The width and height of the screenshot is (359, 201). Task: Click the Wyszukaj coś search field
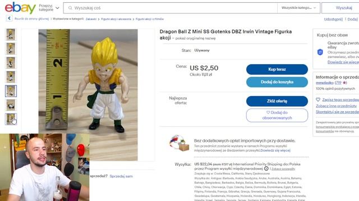(171, 8)
